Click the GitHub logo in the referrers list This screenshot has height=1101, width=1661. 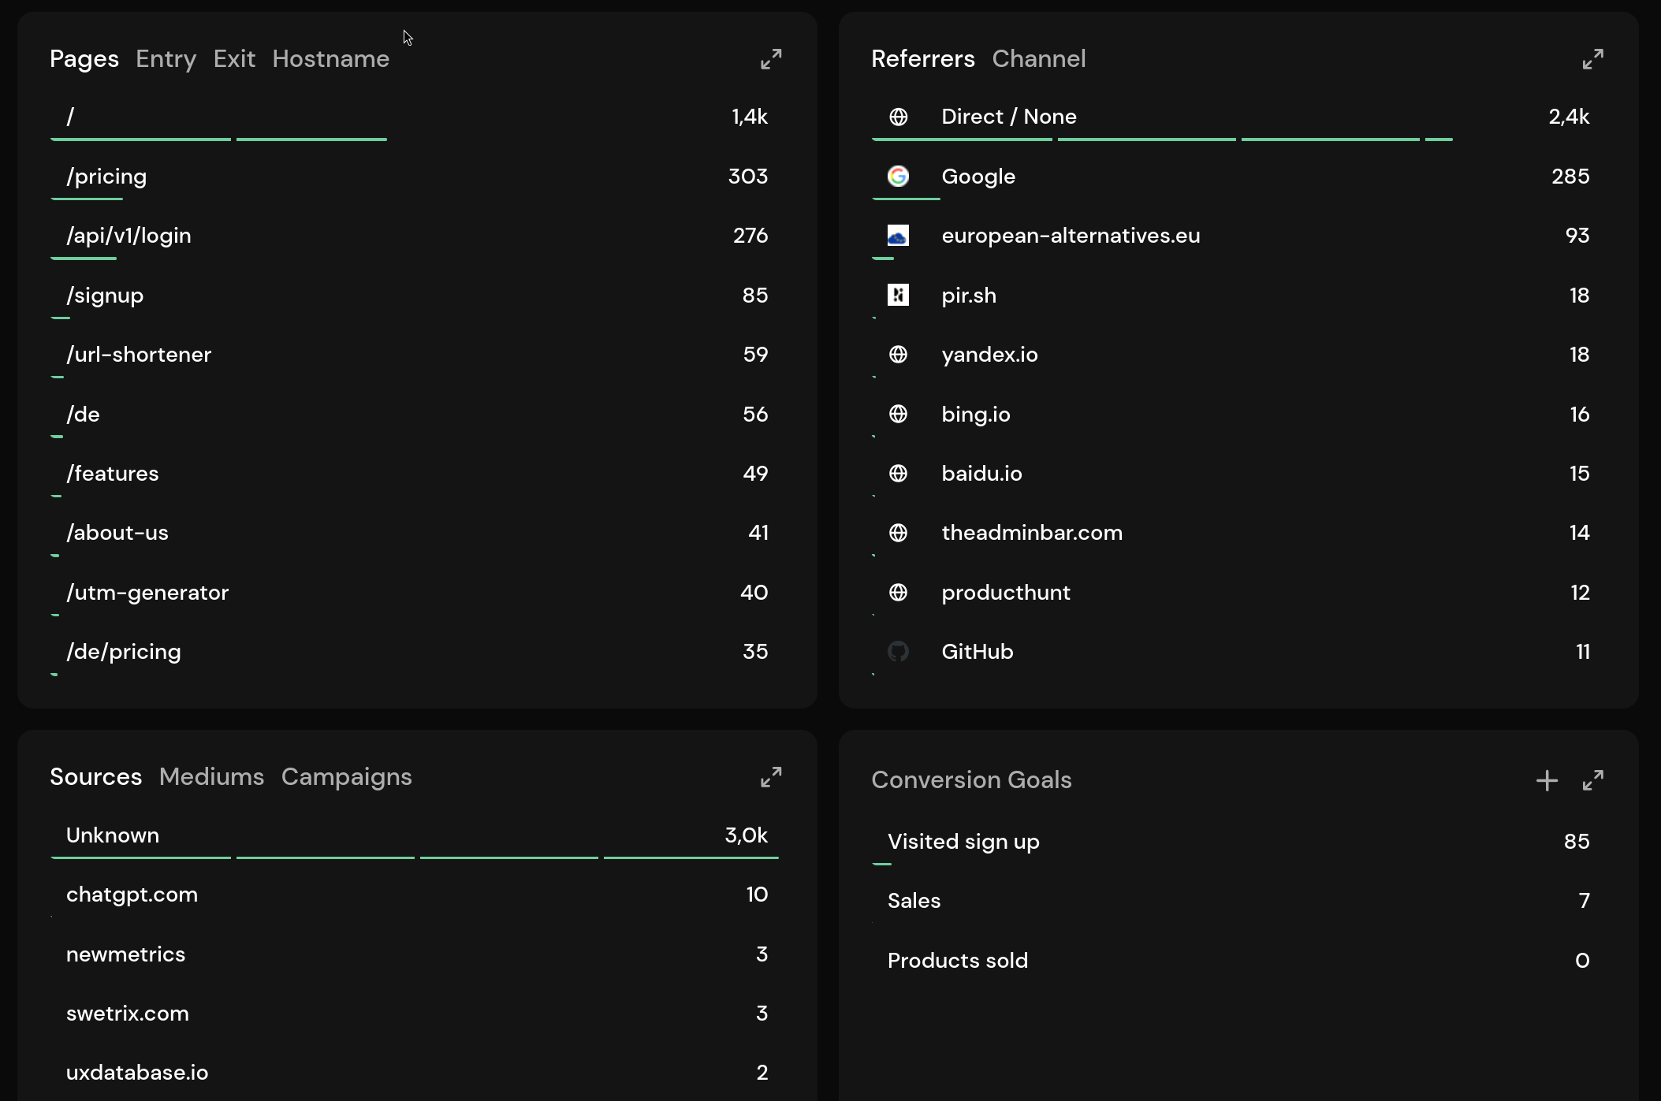coord(899,651)
